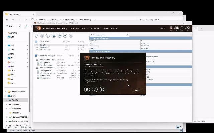Click the user profile icon in the header
The height and width of the screenshot is (133, 214).
182,29
